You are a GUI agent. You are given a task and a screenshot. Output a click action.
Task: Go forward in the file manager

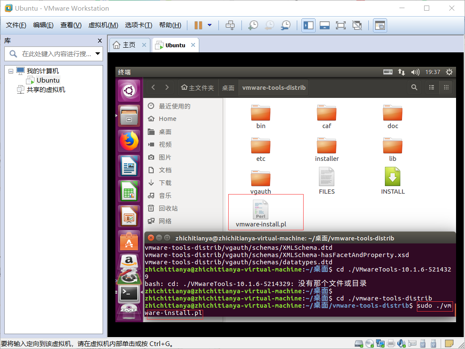point(167,88)
